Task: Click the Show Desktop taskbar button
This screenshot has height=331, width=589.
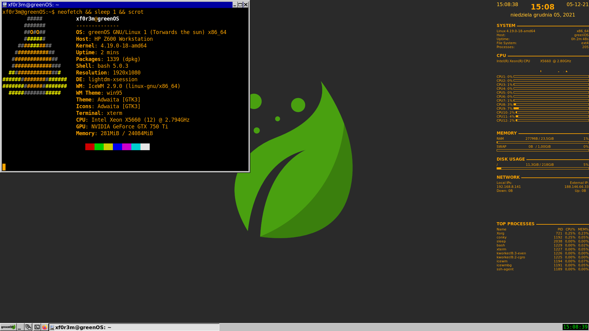Action: [20, 327]
